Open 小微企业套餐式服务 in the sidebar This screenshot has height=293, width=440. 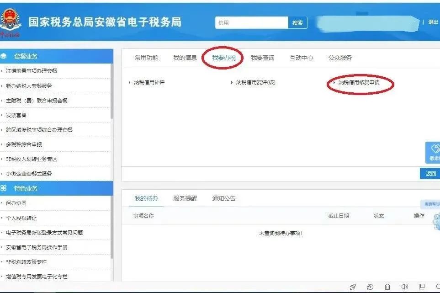pos(29,174)
